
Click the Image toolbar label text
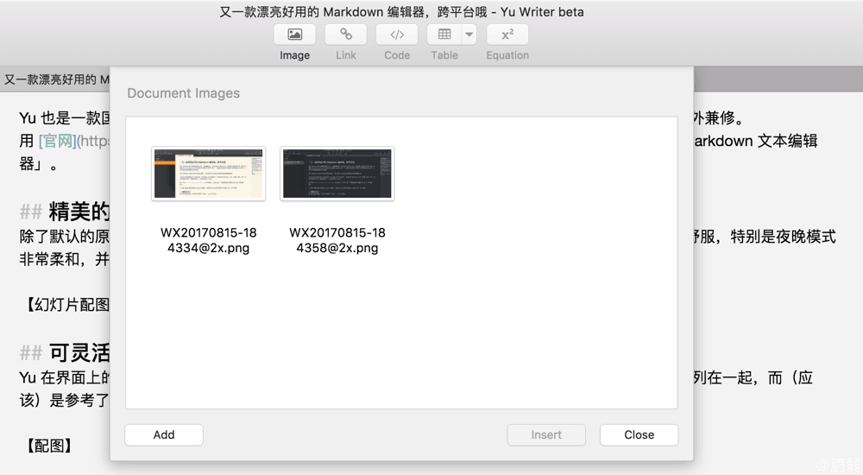(x=294, y=55)
